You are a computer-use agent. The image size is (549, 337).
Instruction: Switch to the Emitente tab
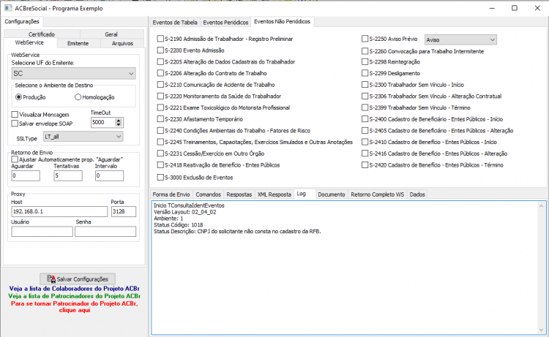[78, 43]
